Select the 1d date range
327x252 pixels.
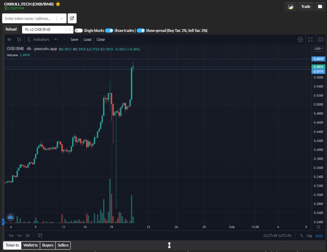(27, 236)
